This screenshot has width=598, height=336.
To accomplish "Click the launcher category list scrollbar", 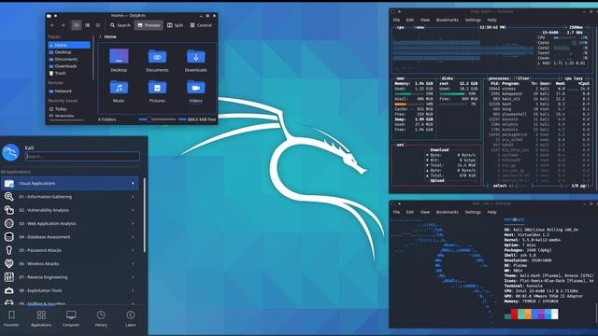I will pos(145,216).
